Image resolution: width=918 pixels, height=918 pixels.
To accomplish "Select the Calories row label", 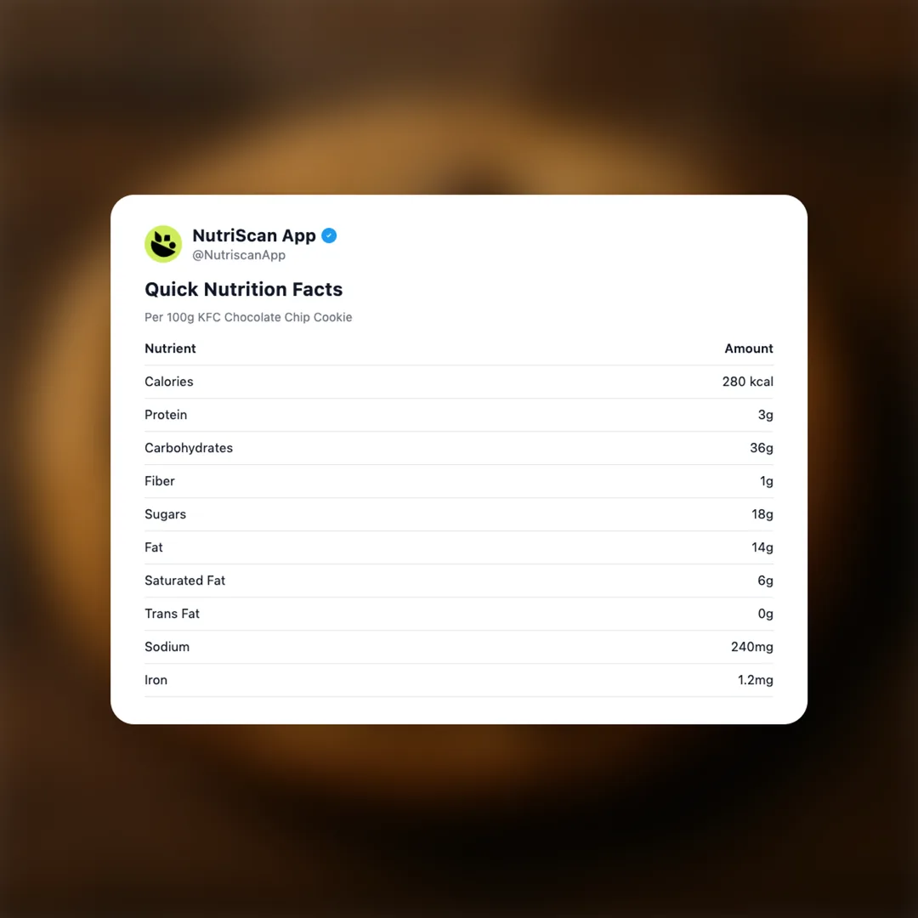I will coord(169,382).
